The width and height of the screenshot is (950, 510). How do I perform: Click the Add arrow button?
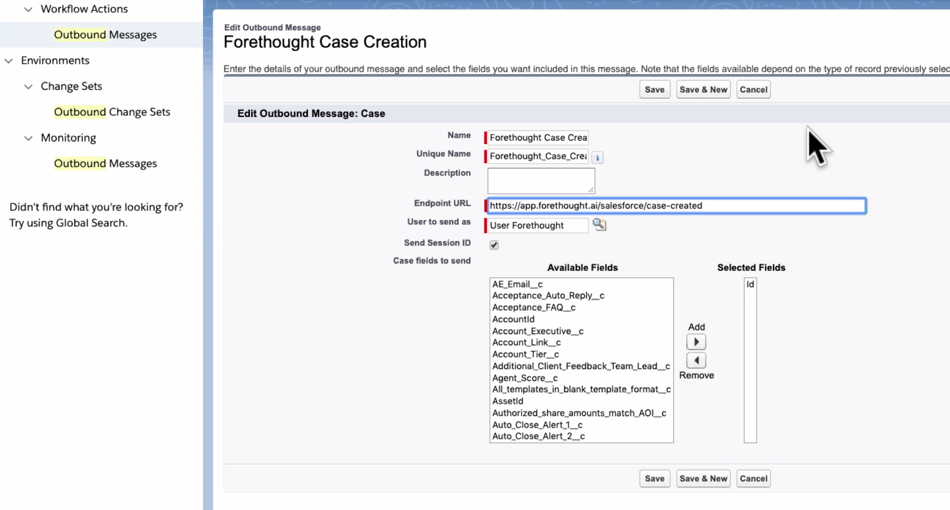[696, 342]
